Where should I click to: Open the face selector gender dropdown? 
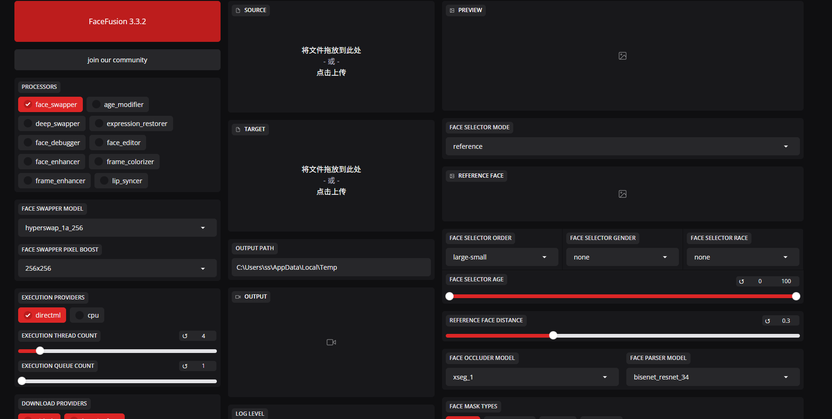[x=623, y=257]
